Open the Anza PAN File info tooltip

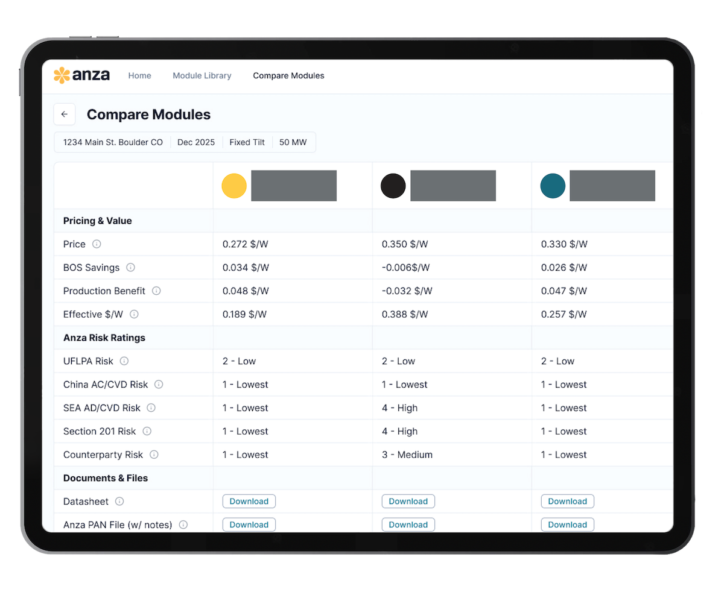[x=183, y=524]
